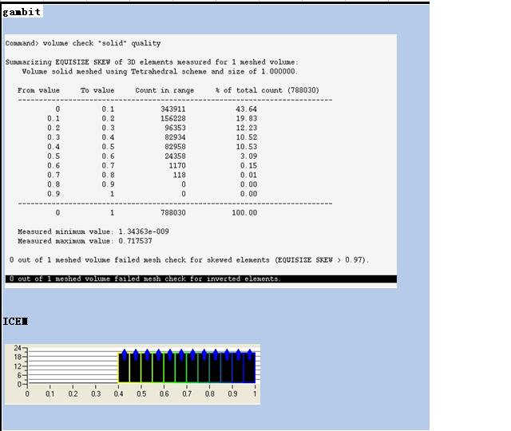
Task: Click the "gambit" heading text
Action: [x=22, y=12]
